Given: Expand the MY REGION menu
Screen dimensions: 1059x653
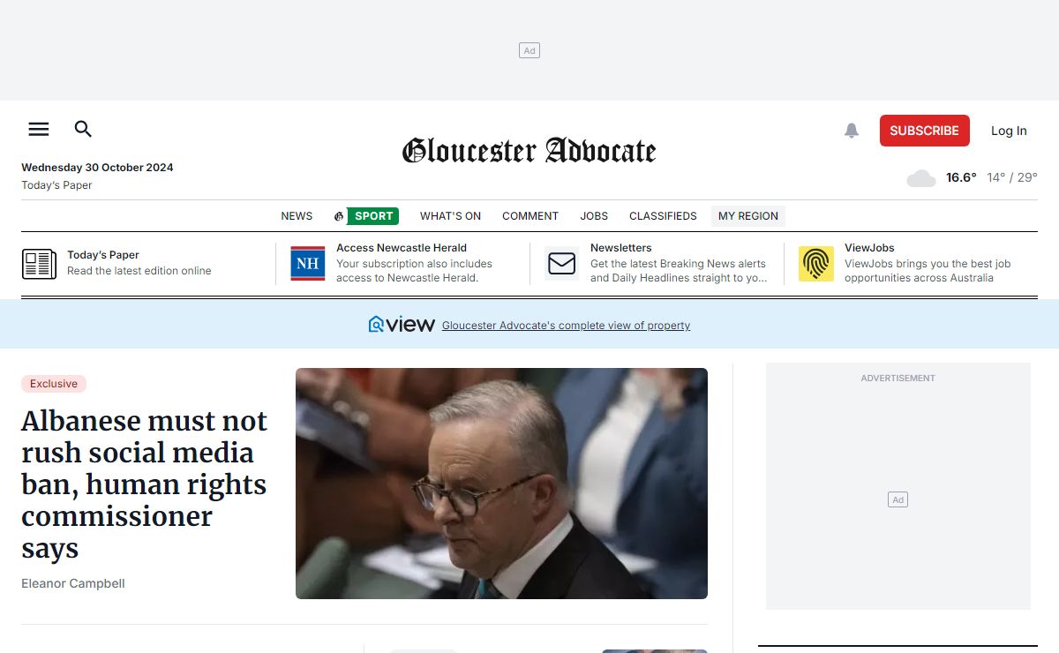Looking at the screenshot, I should [x=748, y=216].
